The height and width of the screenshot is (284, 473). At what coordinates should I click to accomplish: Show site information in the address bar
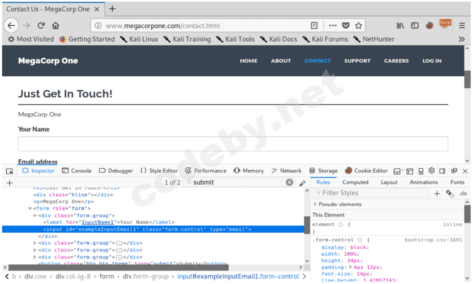pyautogui.click(x=98, y=26)
